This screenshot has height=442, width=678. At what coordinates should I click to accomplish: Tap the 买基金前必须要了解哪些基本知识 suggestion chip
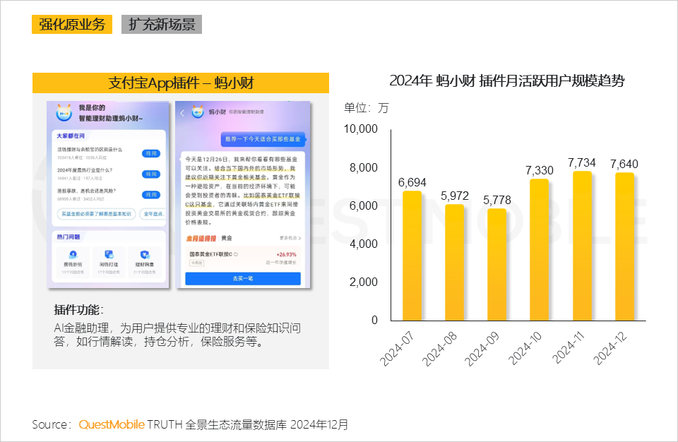(x=96, y=214)
